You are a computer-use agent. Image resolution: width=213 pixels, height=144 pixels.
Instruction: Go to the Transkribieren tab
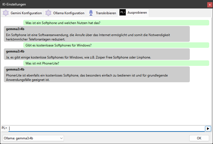106,13
